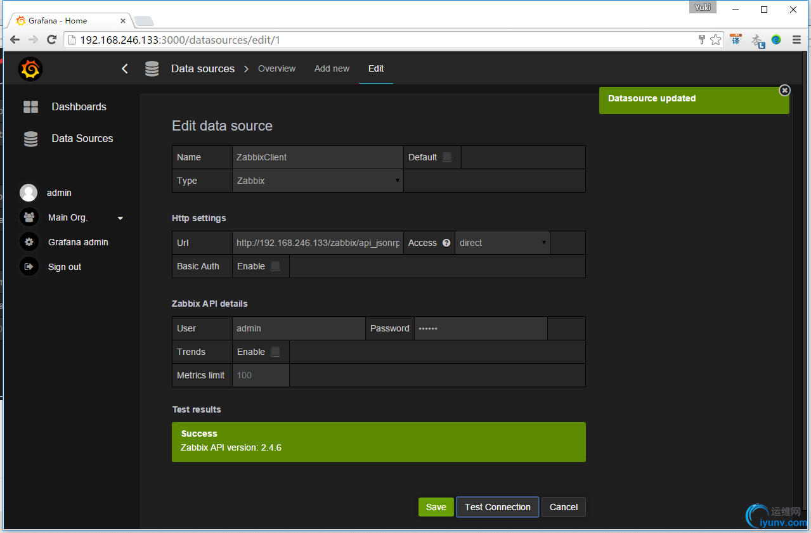Select the Edit tab

376,68
